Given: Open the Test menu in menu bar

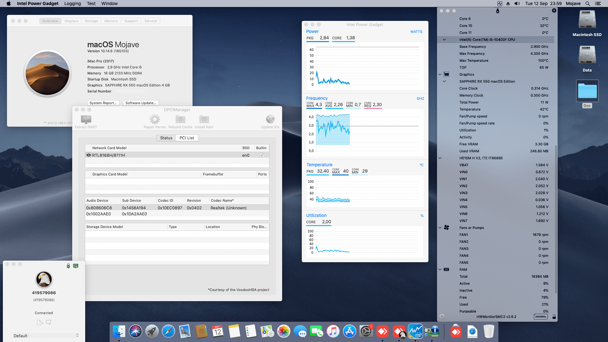Looking at the screenshot, I should (91, 3).
